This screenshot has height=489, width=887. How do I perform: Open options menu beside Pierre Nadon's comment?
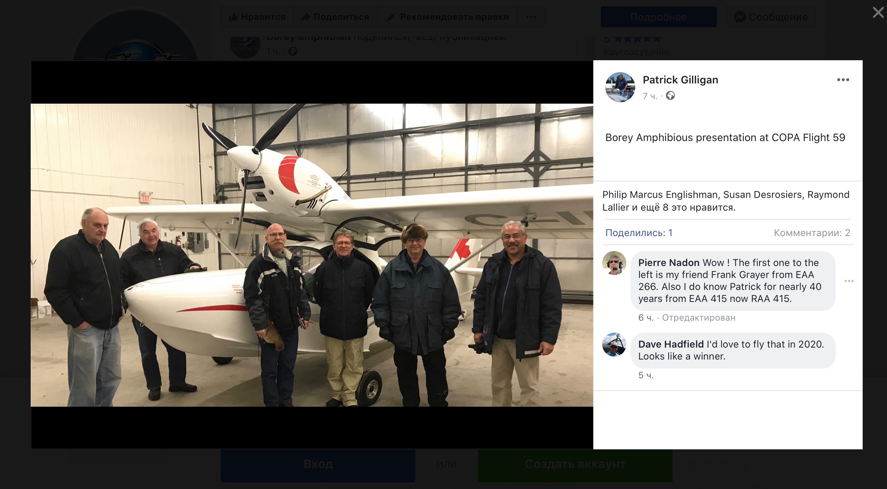click(x=849, y=281)
